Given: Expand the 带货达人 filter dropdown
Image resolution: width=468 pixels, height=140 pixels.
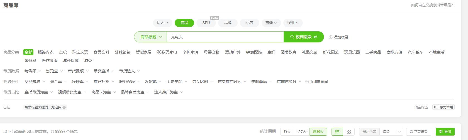Looking at the screenshot, I should [x=129, y=71].
